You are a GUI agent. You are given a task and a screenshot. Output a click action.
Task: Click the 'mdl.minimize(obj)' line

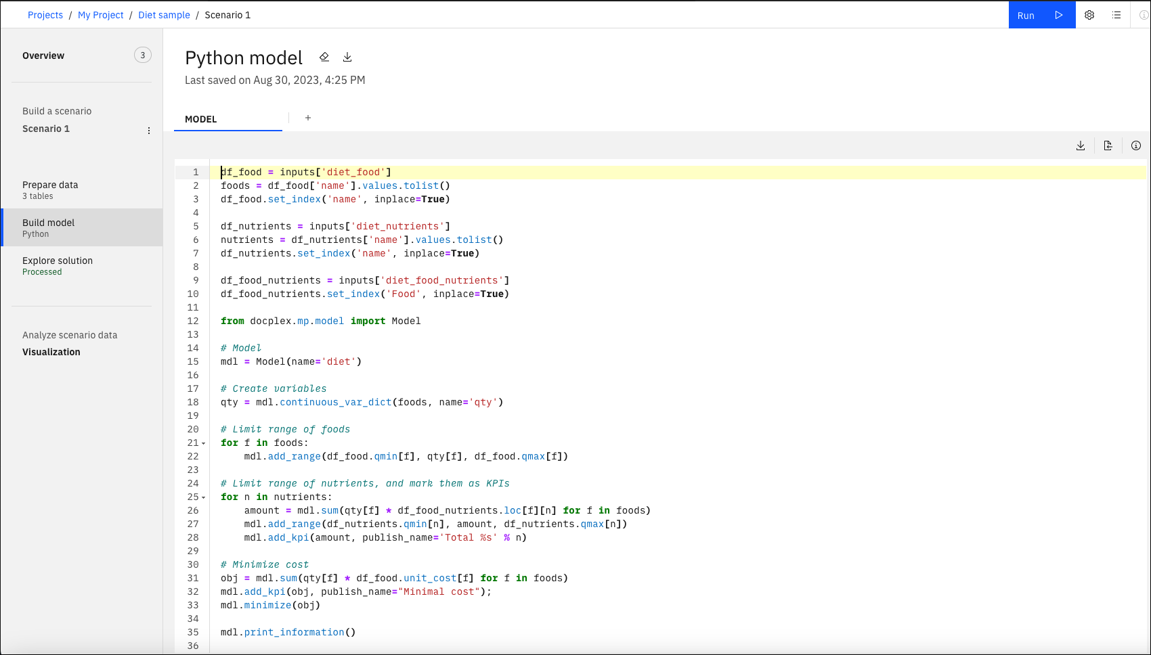point(270,605)
